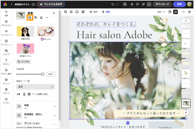Screen dimensions: 194x129
Task: Click the ダウンロード button
Action: tap(162, 4)
